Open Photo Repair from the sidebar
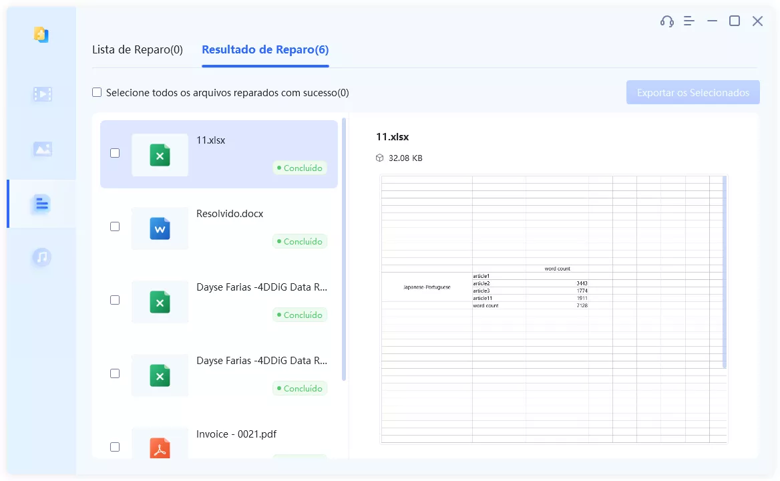 coord(41,149)
